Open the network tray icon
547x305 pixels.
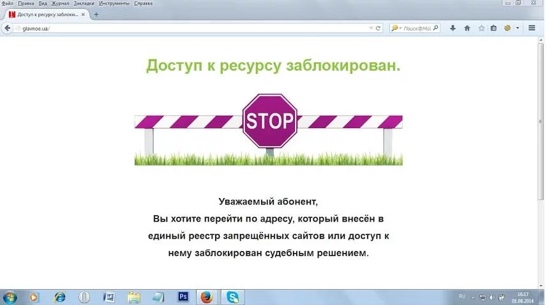(x=483, y=297)
